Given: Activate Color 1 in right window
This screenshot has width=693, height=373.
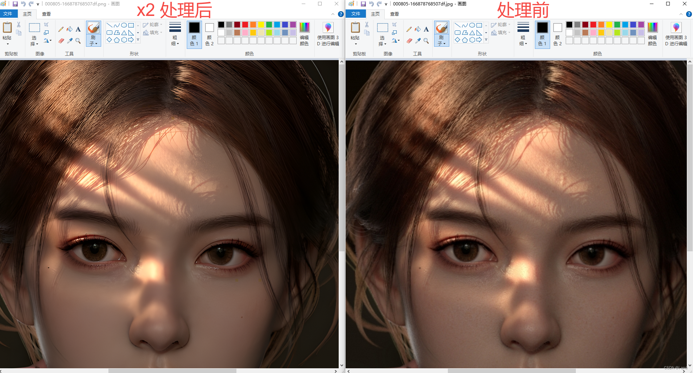Looking at the screenshot, I should [x=542, y=34].
